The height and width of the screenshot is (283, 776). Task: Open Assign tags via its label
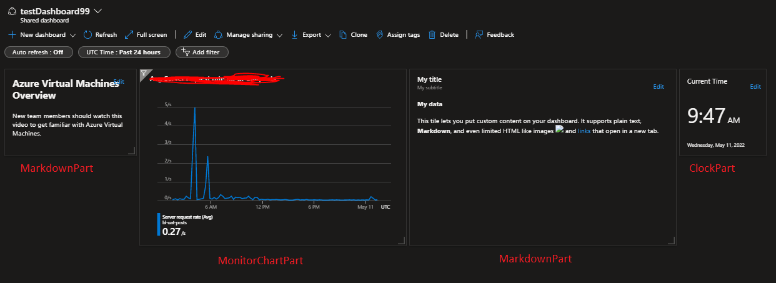coord(404,35)
